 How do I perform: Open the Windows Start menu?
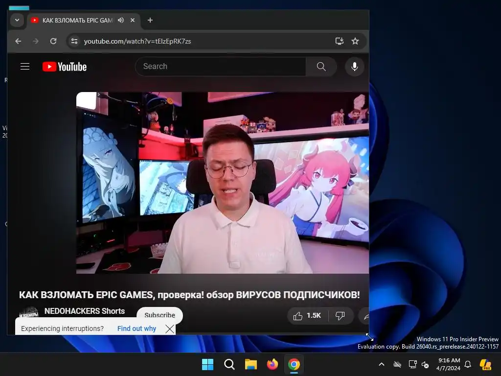pyautogui.click(x=207, y=364)
